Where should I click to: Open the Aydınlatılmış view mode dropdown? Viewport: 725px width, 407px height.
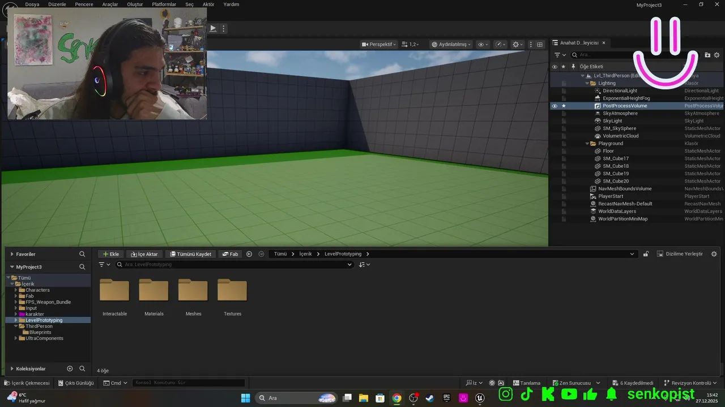451,44
